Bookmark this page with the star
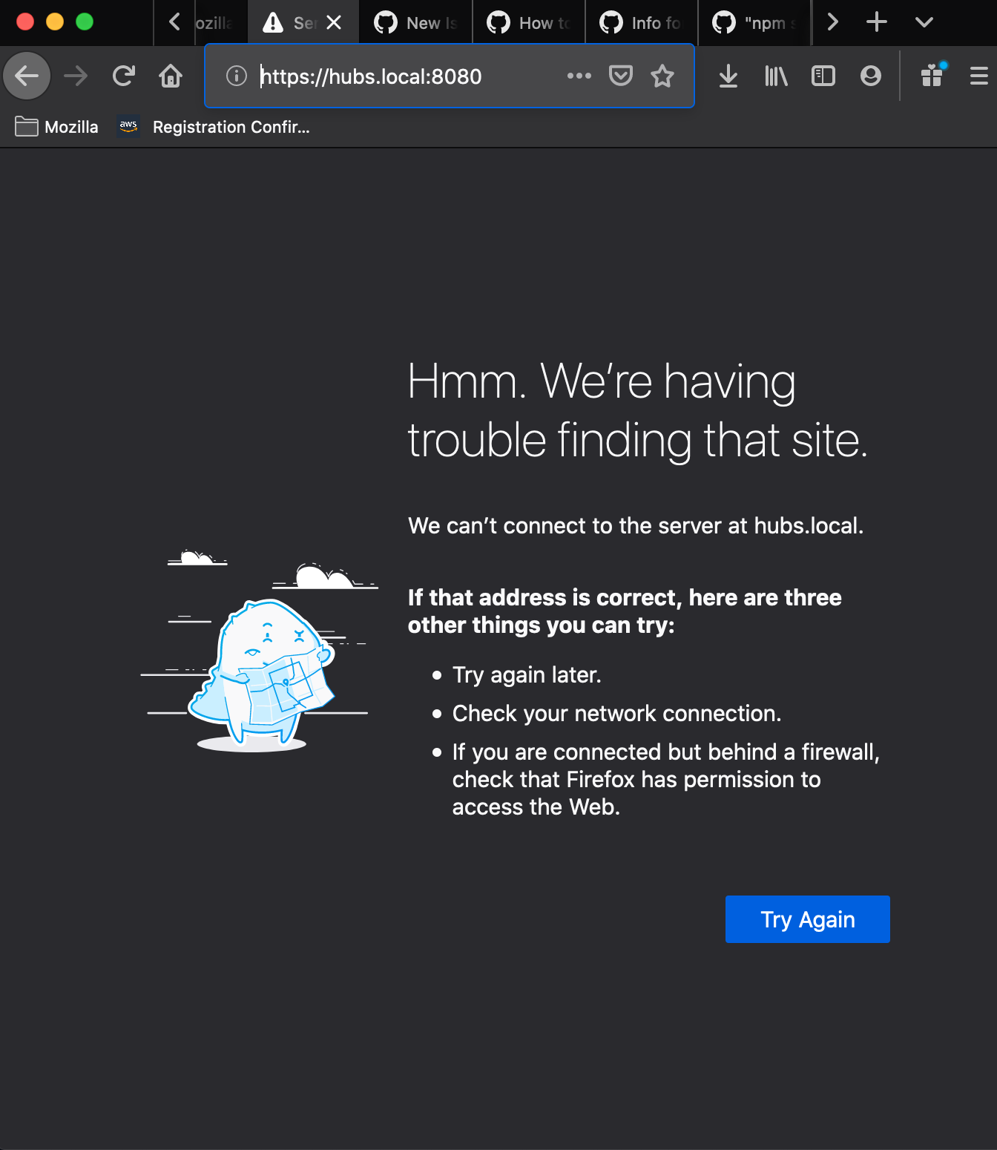 click(662, 76)
